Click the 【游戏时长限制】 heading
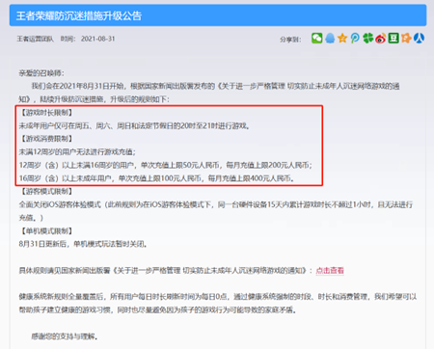Viewport: 434px width, 349px height. click(x=47, y=113)
